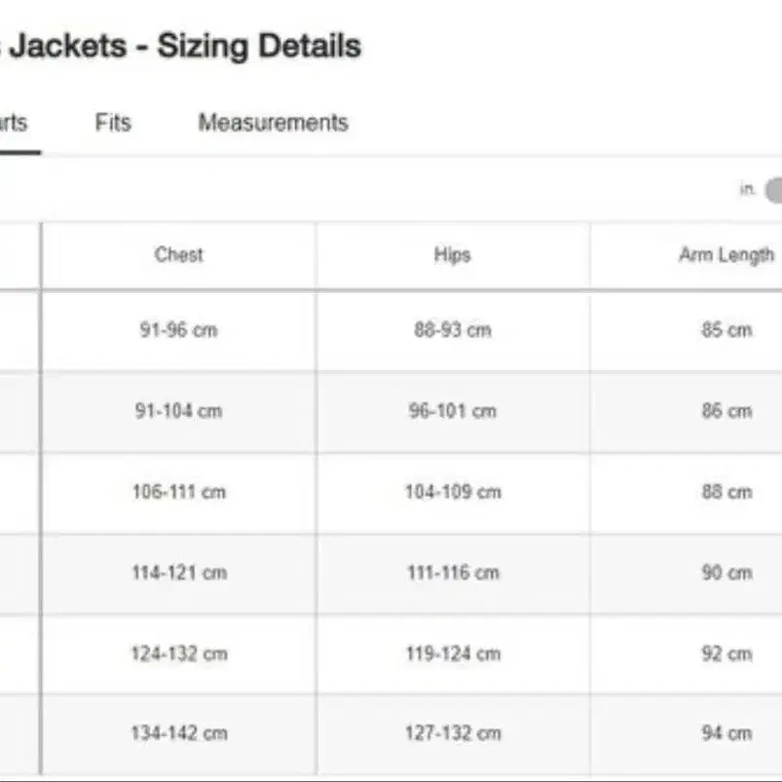The image size is (782, 782).
Task: Select the 91-104 cm chest cell
Action: (x=178, y=411)
